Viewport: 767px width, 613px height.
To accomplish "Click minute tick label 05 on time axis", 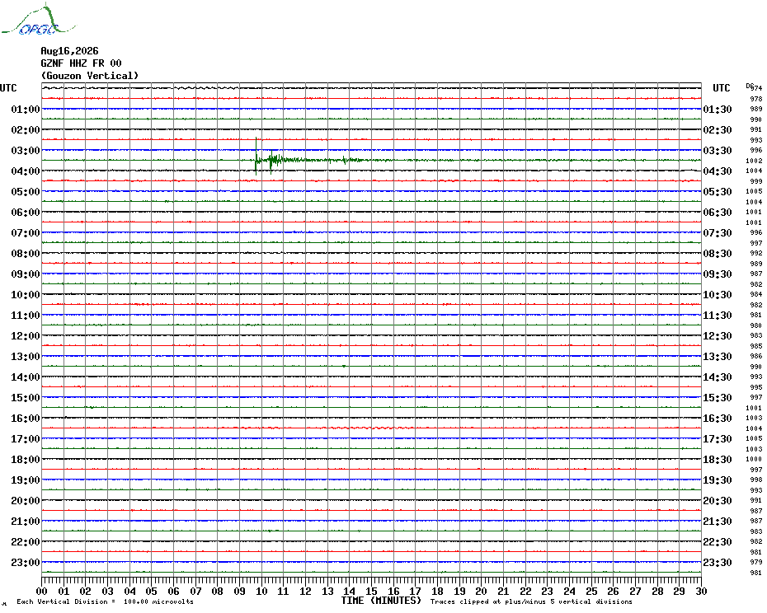I will (152, 591).
